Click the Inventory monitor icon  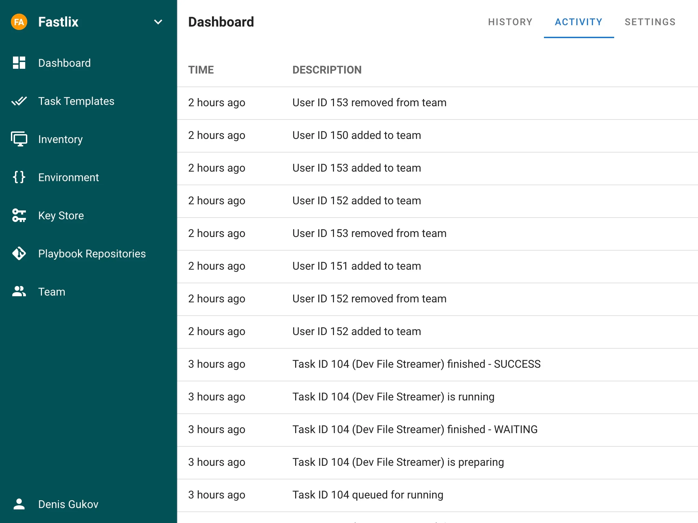tap(19, 139)
